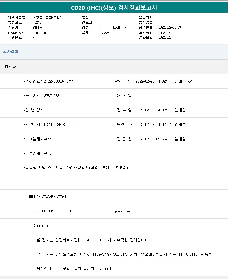
Task: Click the report title 'CD20 (IHC)(성모) 검사결과보고서'
Action: click(114, 8)
